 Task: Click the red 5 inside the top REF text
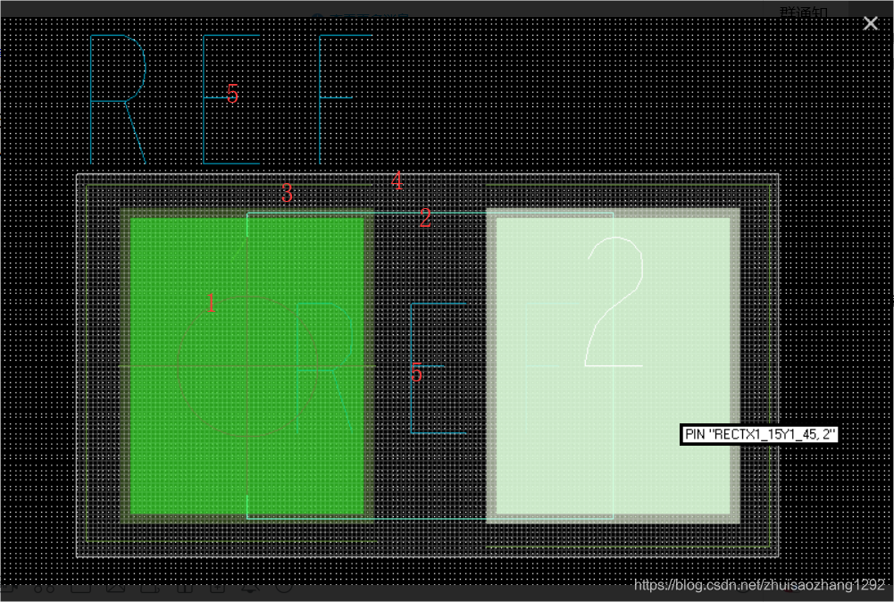(x=232, y=94)
